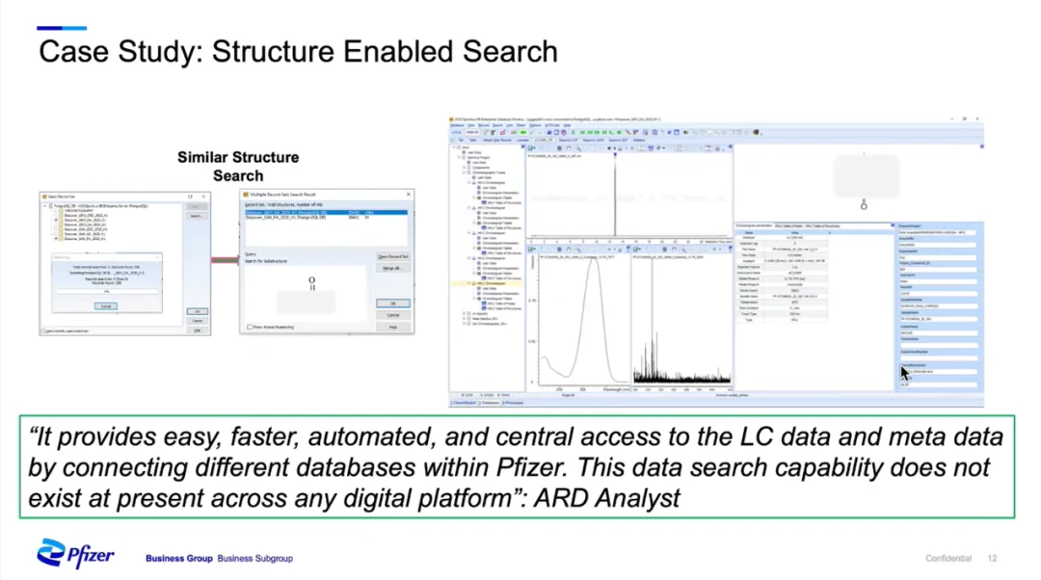Click the zoom icon in the UV spectrum pane toolbar
This screenshot has height=580, width=1041.
[x=579, y=250]
